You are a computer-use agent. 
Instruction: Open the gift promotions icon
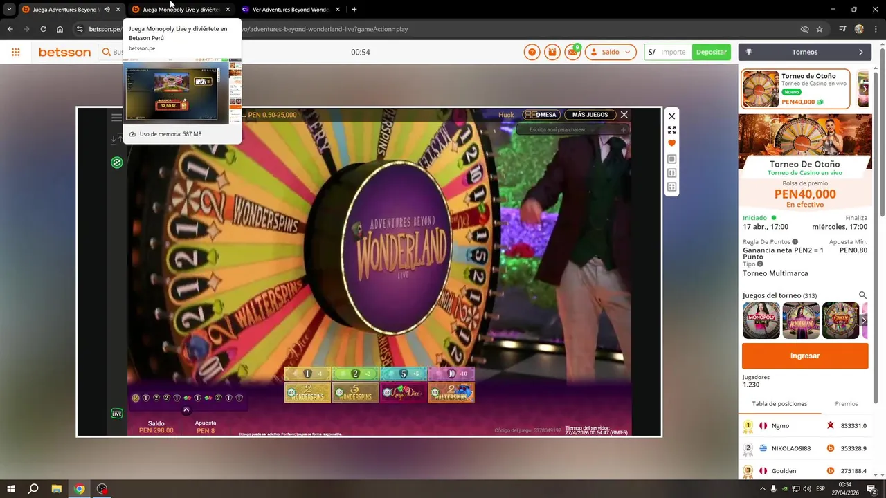click(552, 52)
